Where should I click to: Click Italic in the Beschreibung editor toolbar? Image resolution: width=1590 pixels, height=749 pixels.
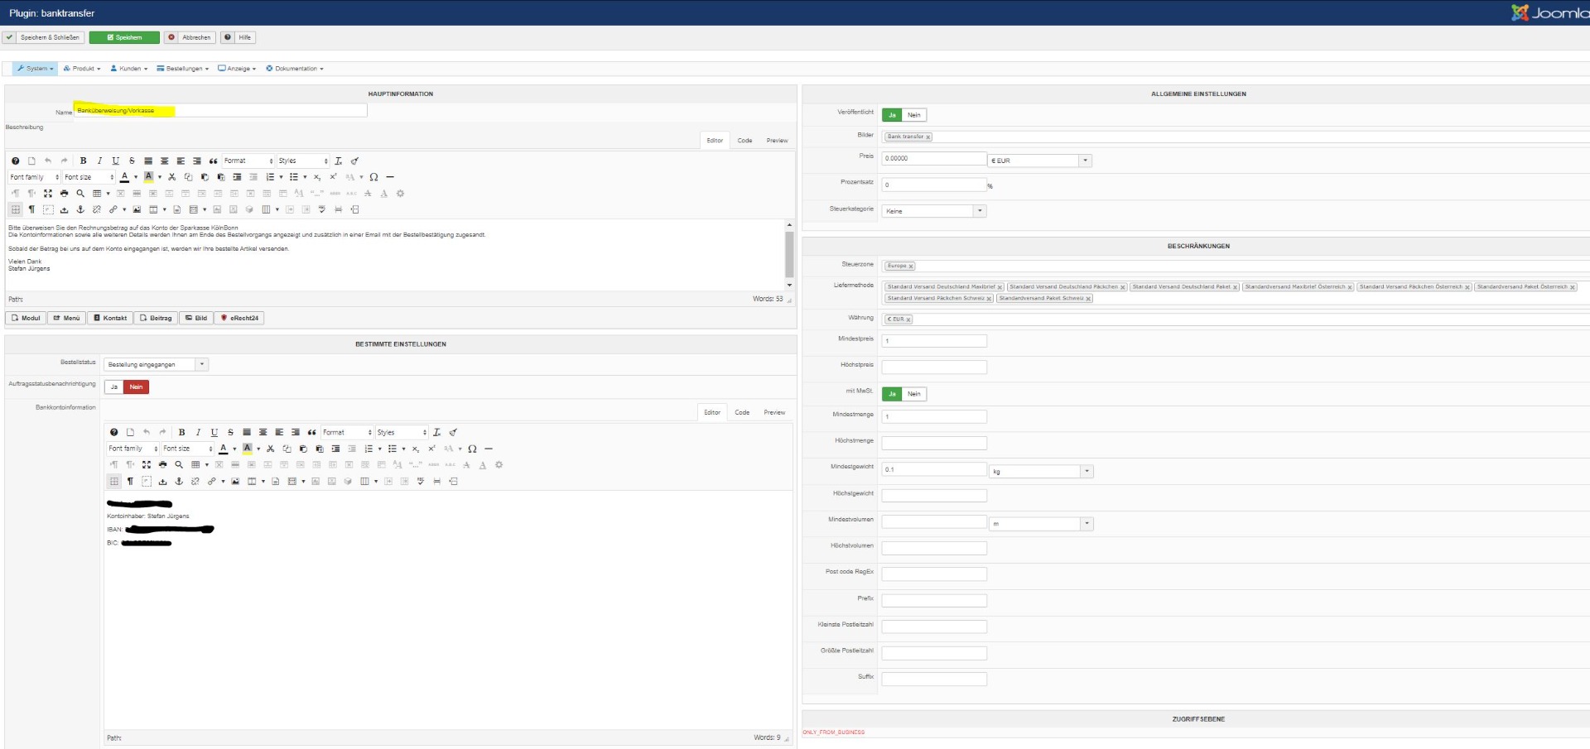[99, 161]
